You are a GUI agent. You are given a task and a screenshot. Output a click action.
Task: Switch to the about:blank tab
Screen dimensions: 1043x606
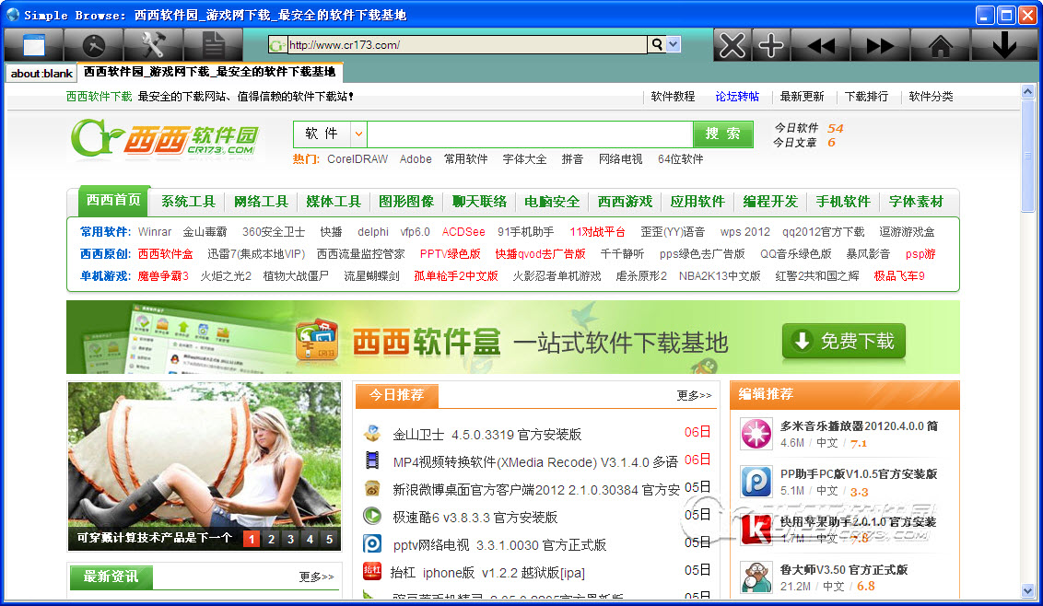click(x=41, y=73)
